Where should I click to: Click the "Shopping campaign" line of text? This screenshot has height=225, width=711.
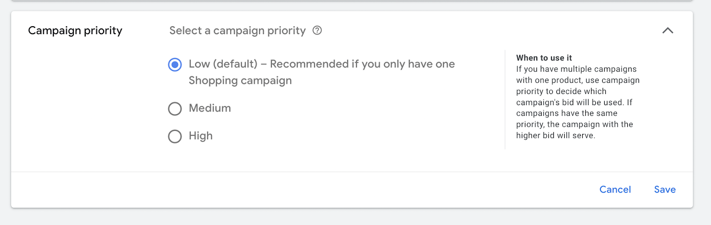(x=240, y=81)
